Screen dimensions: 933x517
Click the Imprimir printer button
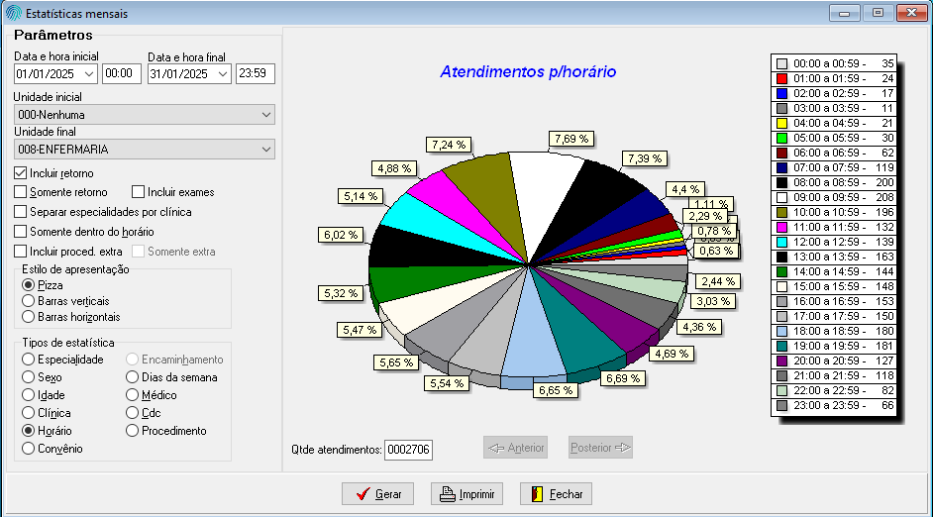pos(467,493)
